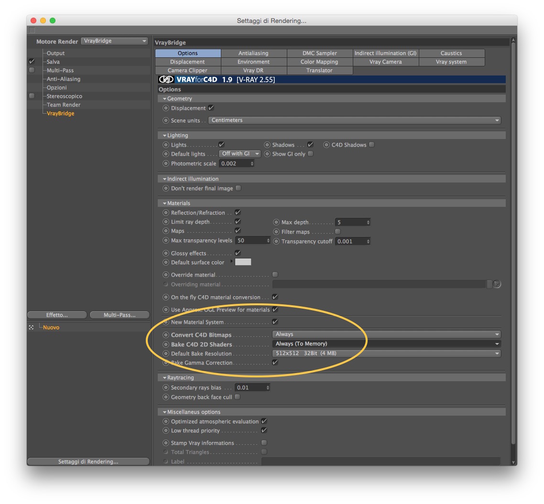Toggle the Displacement checkbox

211,108
